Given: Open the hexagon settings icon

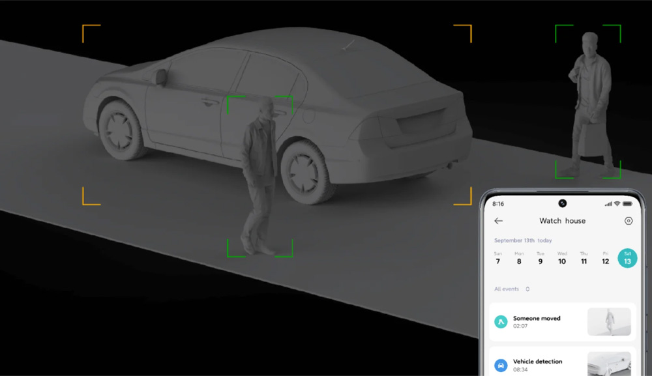Looking at the screenshot, I should [x=629, y=221].
